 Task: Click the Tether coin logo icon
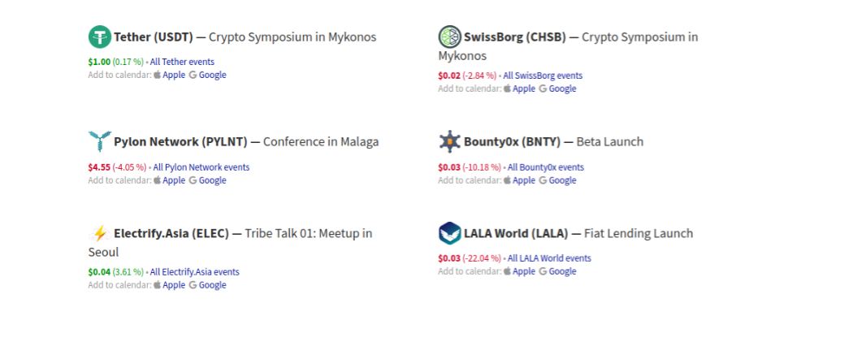pyautogui.click(x=99, y=37)
